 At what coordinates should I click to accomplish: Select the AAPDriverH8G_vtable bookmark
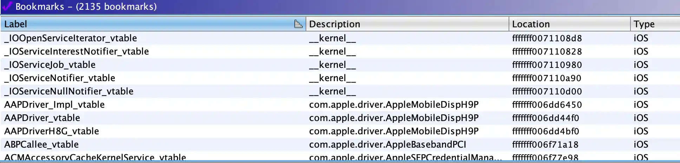52,131
